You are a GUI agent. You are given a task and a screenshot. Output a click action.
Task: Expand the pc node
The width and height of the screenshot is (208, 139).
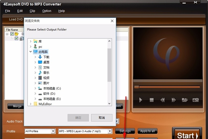[31, 47]
